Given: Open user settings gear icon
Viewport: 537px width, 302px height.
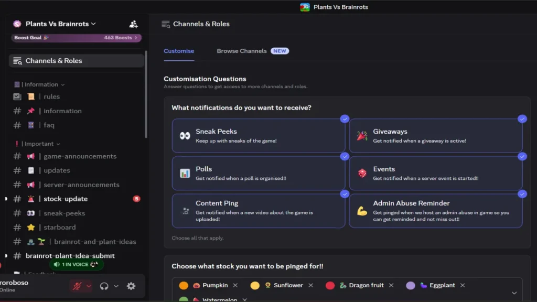Looking at the screenshot, I should pos(131,286).
